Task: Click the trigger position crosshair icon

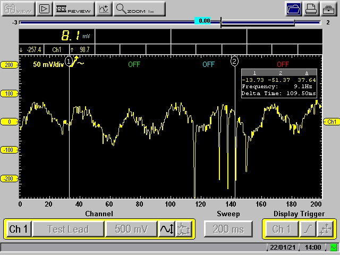Action: pyautogui.click(x=325, y=229)
